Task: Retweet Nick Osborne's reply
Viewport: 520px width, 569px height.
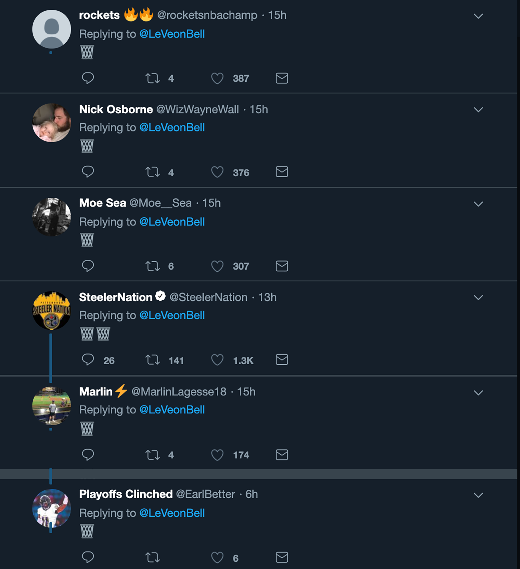Action: 152,172
